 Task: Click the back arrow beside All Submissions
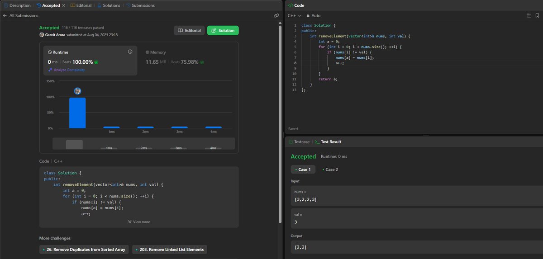[5, 15]
